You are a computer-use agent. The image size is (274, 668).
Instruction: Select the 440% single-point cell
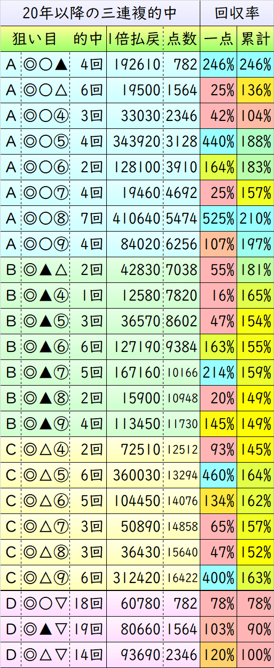pyautogui.click(x=219, y=142)
